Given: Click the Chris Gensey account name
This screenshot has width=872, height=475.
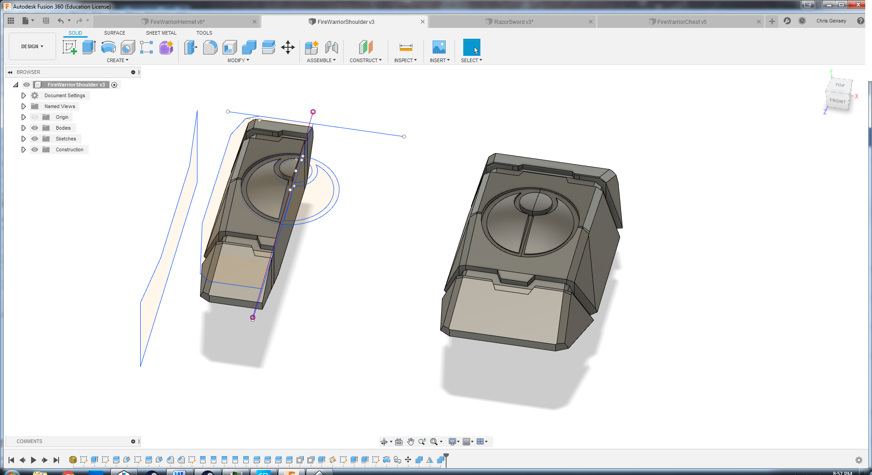Looking at the screenshot, I should 831,21.
